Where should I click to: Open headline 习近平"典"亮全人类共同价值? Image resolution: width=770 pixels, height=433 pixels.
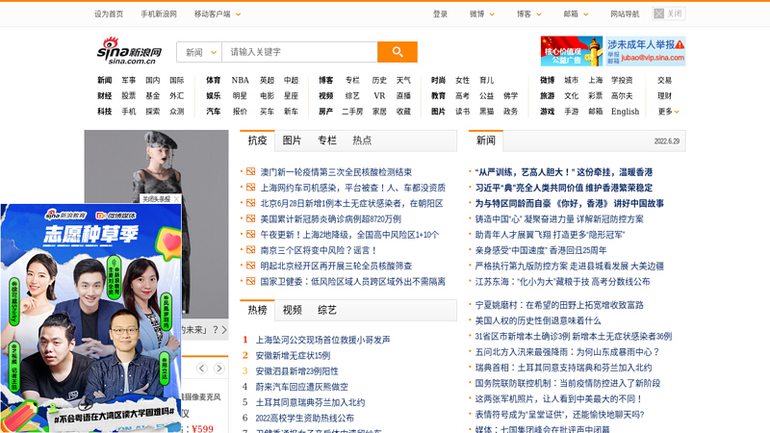click(564, 188)
